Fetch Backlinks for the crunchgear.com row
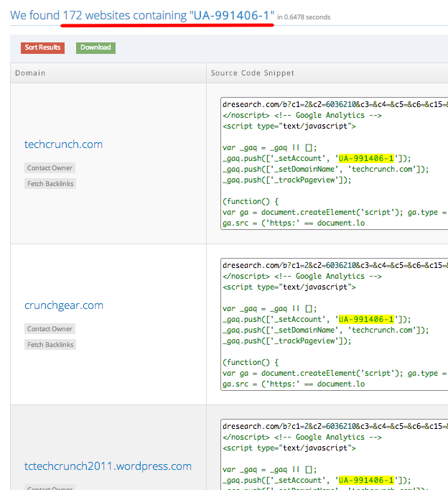The width and height of the screenshot is (448, 490). point(50,345)
